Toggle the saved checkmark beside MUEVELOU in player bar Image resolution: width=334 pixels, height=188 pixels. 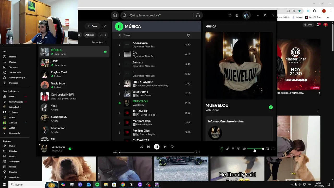[x=70, y=149]
